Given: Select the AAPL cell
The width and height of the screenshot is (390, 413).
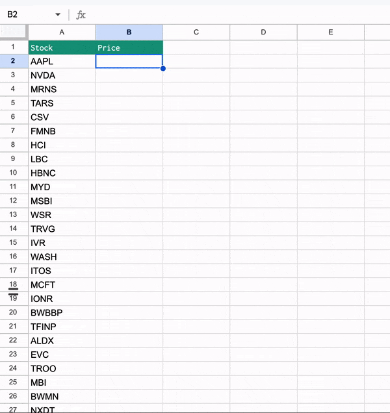Looking at the screenshot, I should click(62, 62).
